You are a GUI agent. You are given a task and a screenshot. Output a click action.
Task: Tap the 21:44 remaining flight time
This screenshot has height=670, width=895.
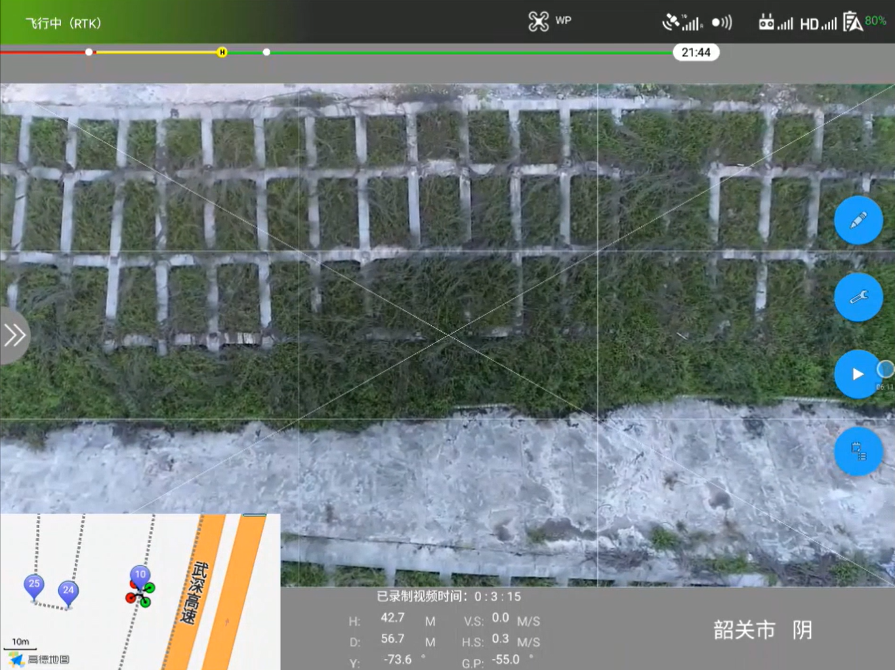[x=696, y=52]
